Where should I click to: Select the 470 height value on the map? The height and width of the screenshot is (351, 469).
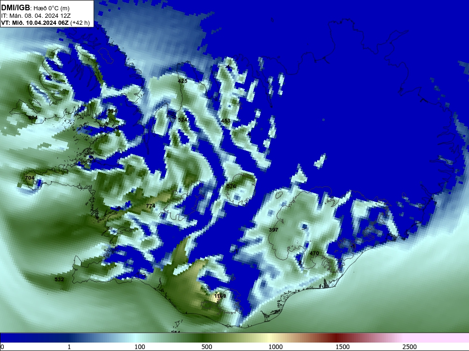pos(314,253)
